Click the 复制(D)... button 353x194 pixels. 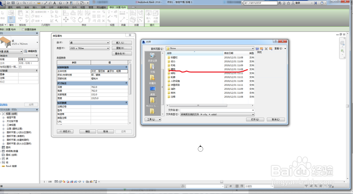pos(122,48)
